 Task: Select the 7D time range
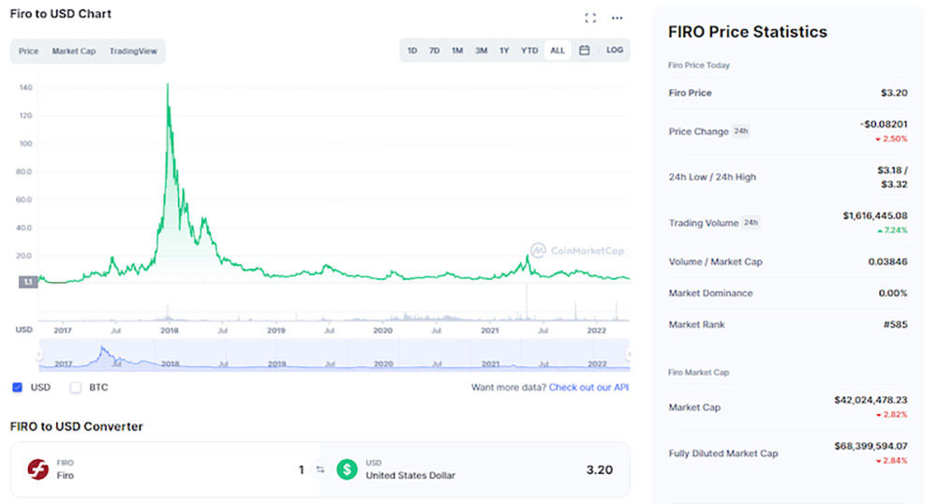tap(435, 51)
